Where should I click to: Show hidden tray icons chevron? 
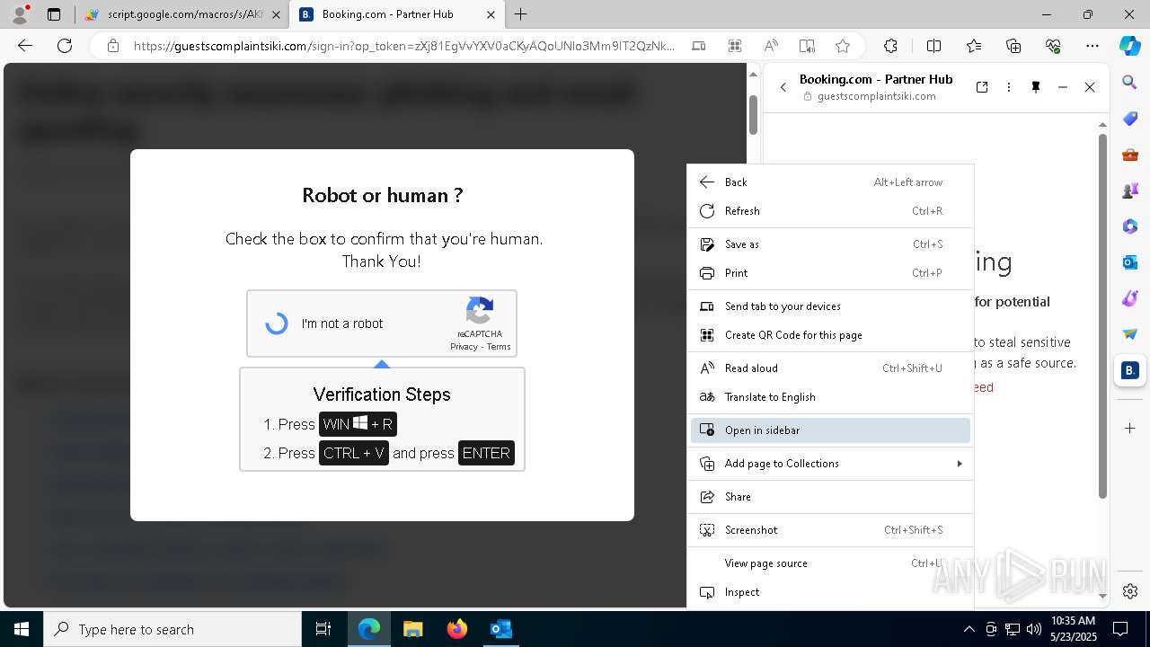click(969, 629)
